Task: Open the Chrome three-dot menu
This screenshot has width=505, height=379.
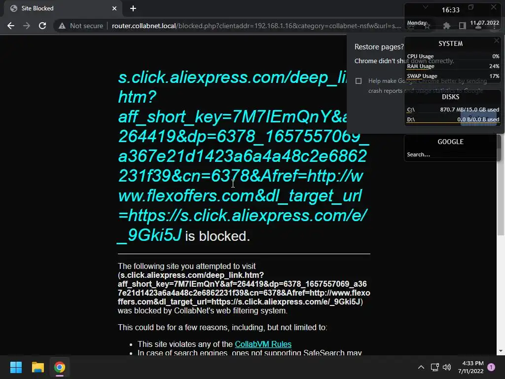Action: tap(495, 26)
